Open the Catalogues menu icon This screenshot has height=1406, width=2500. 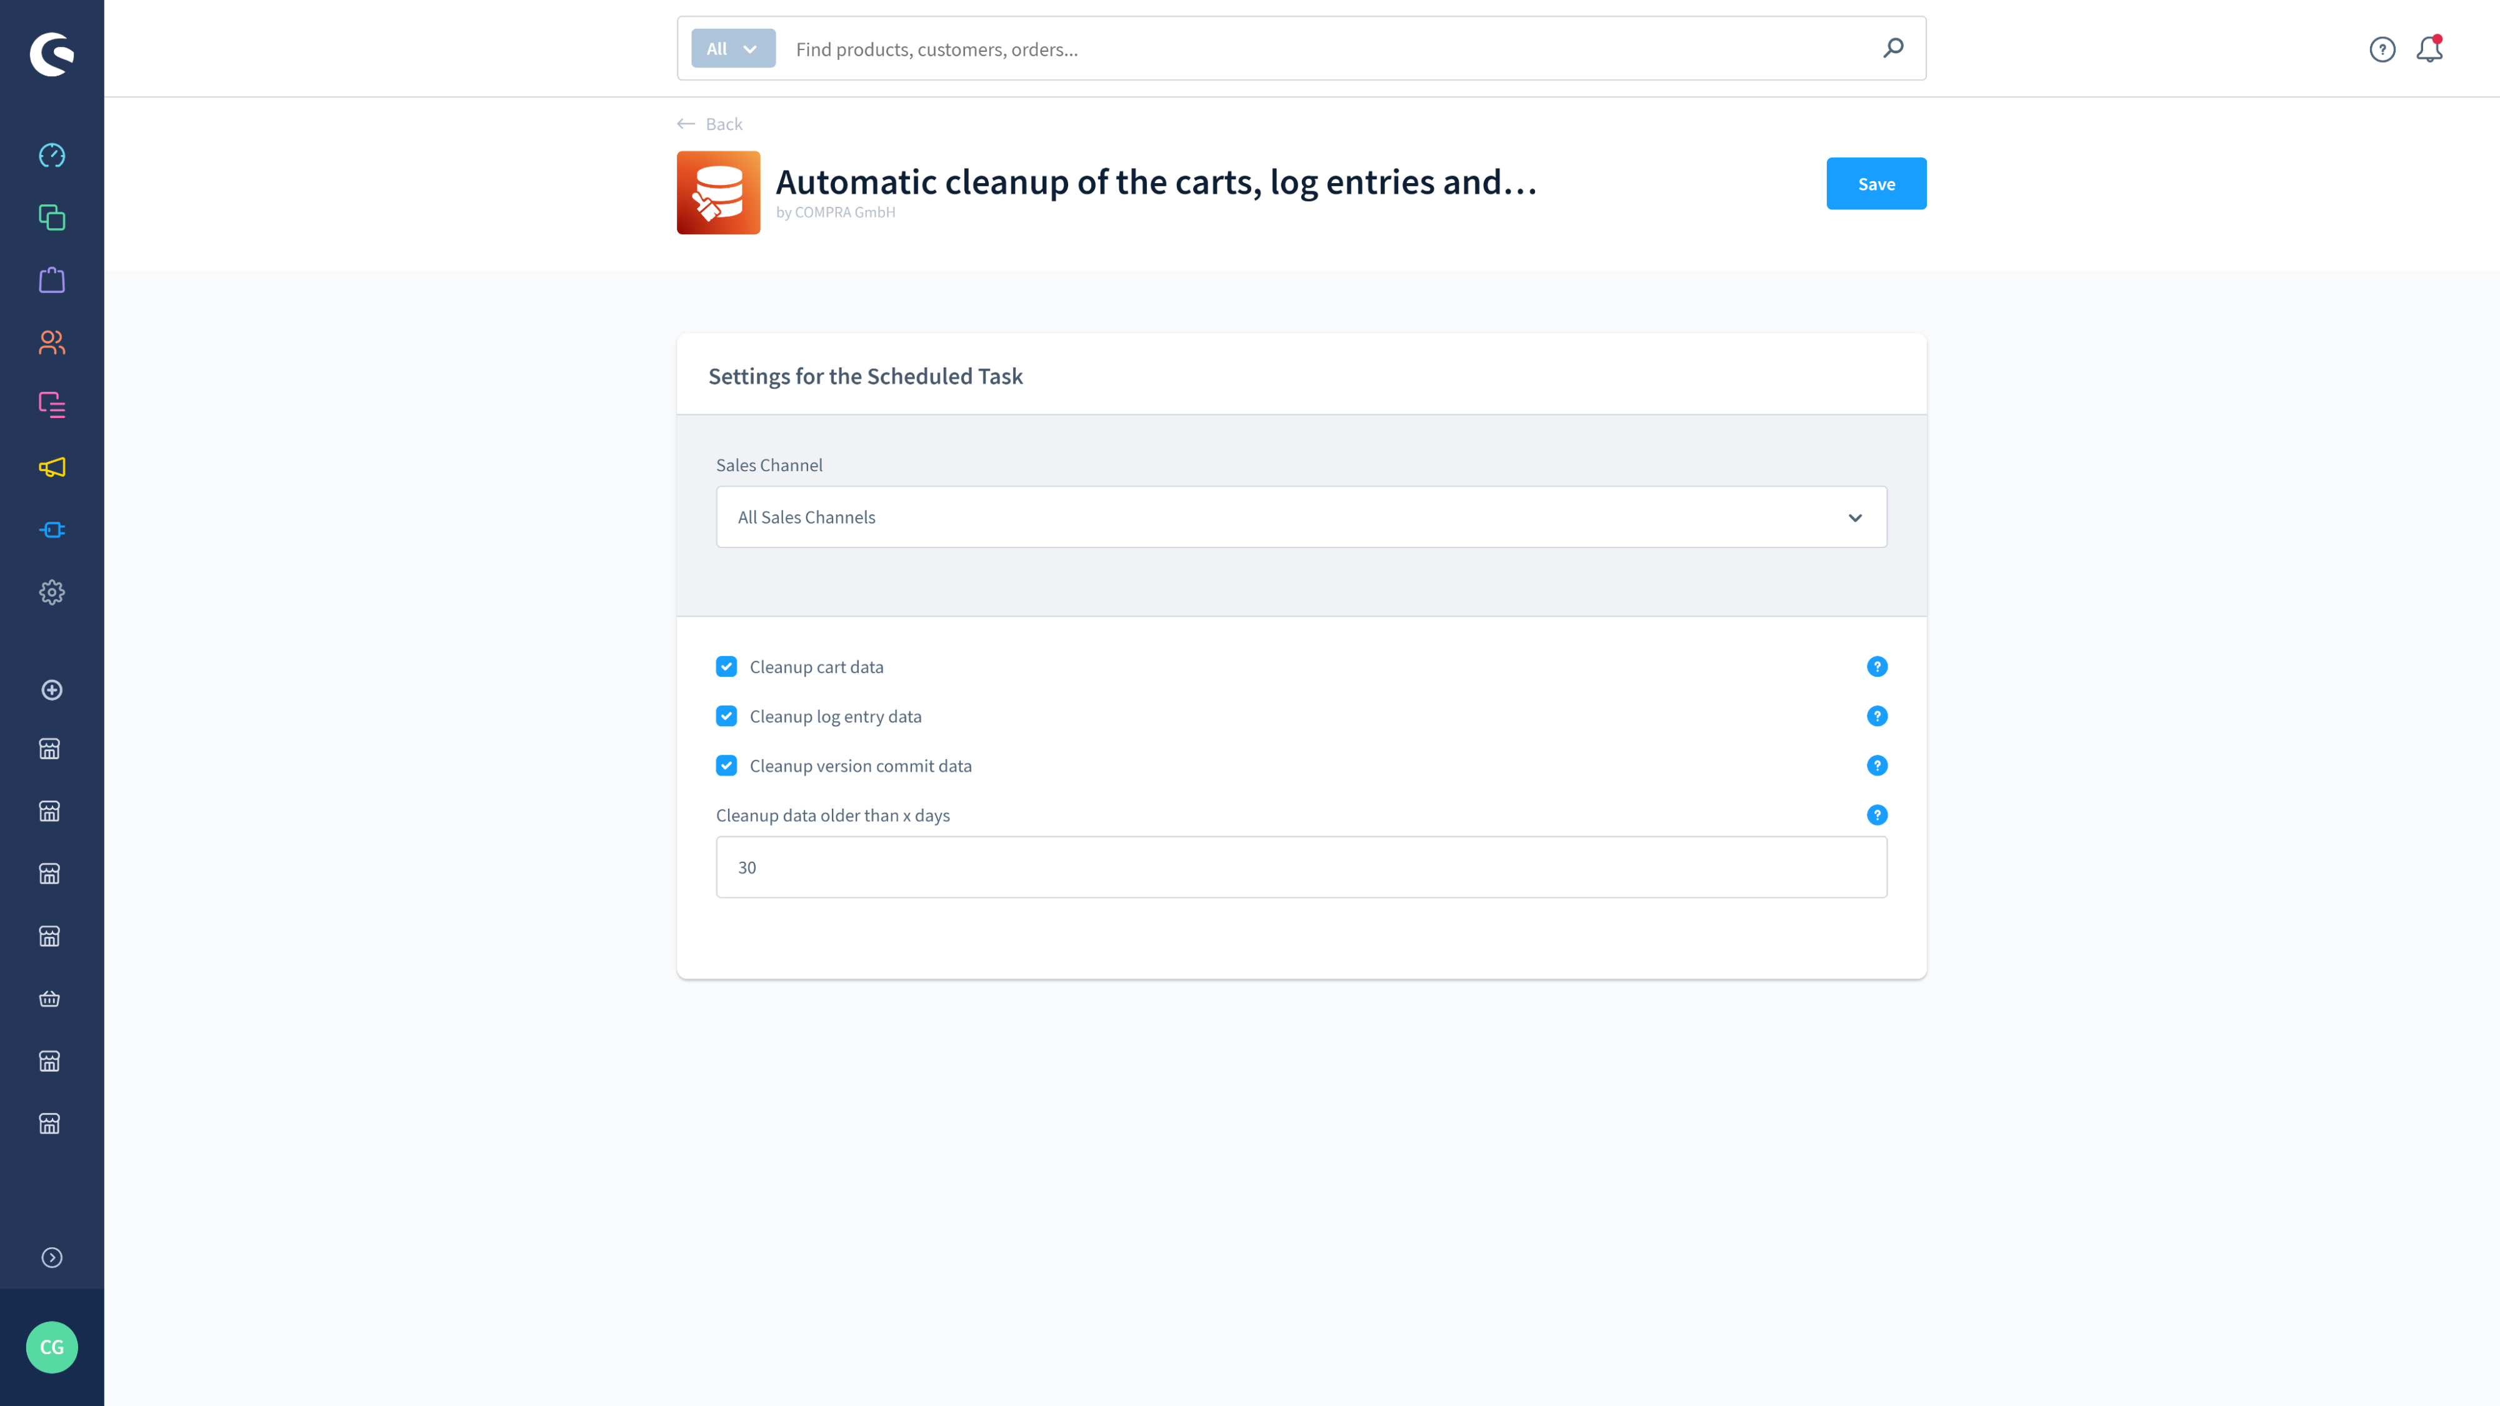point(51,217)
